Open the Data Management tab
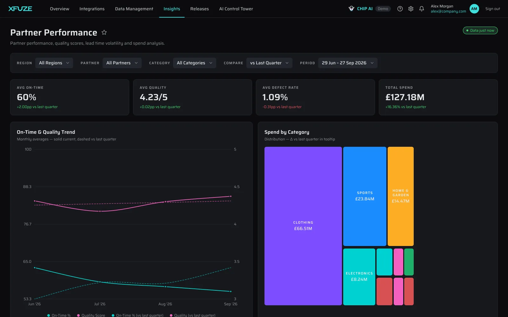The image size is (508, 317). pos(134,9)
